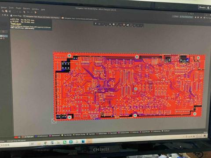Click the orange pointer icon in the top toolbar
This screenshot has height=158, width=211.
coord(35,12)
